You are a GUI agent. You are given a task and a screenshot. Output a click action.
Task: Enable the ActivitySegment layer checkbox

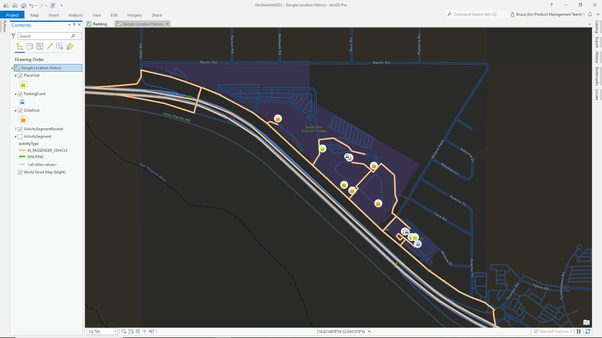click(x=20, y=137)
